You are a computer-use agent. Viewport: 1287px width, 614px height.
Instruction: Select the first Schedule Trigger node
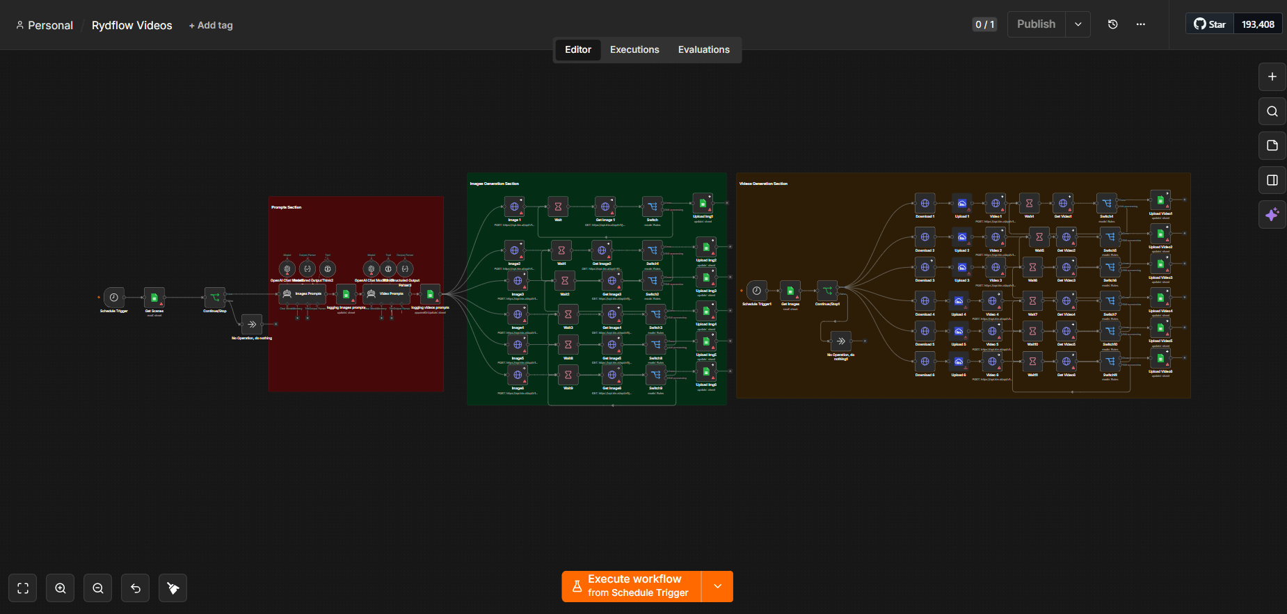pos(114,297)
